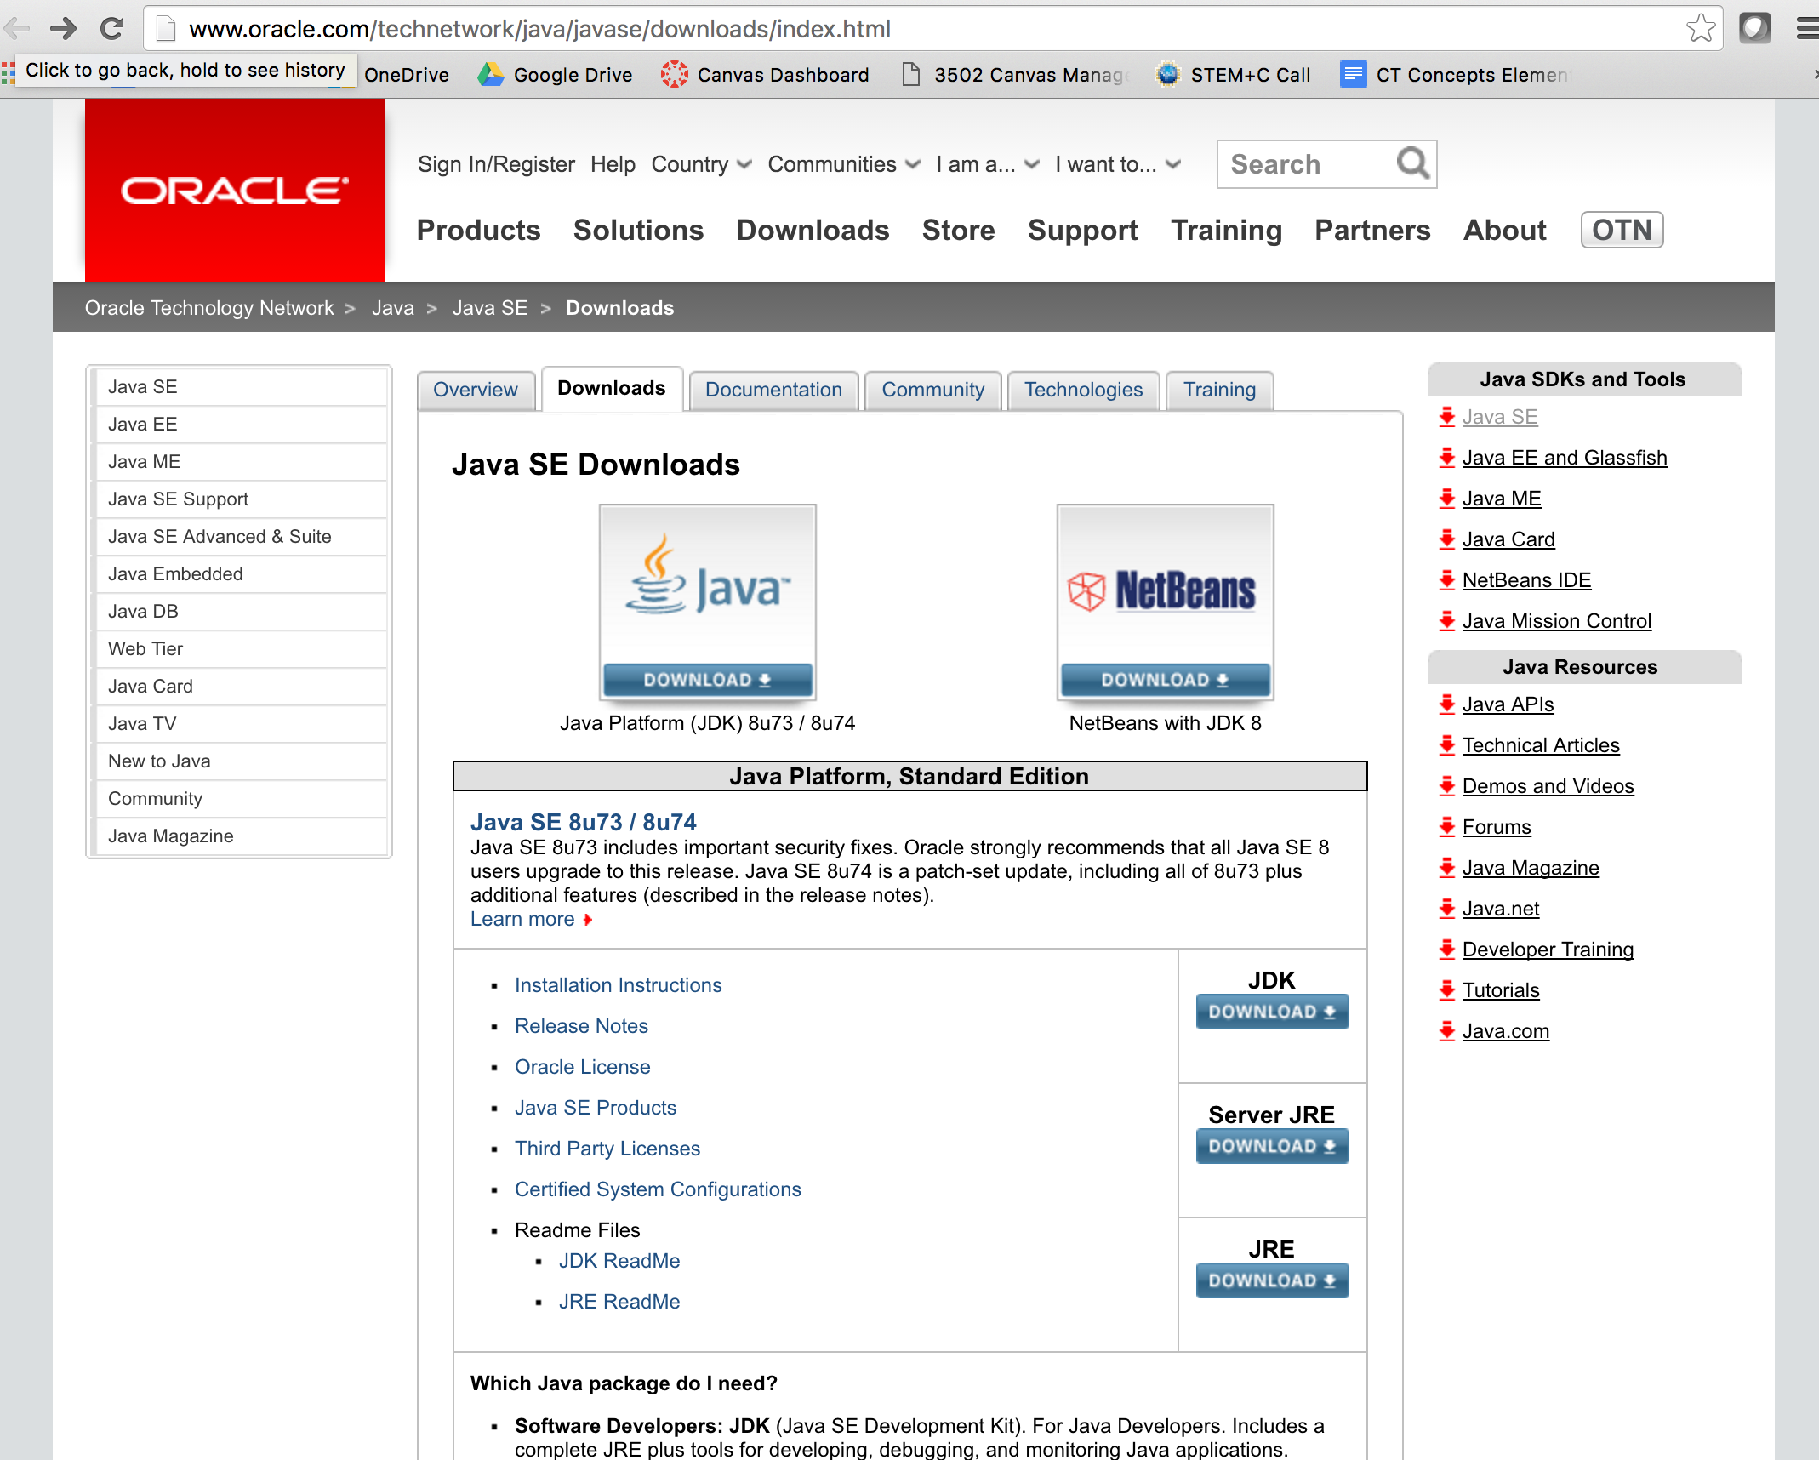This screenshot has width=1819, height=1460.
Task: Click the forward navigation arrow
Action: (x=63, y=29)
